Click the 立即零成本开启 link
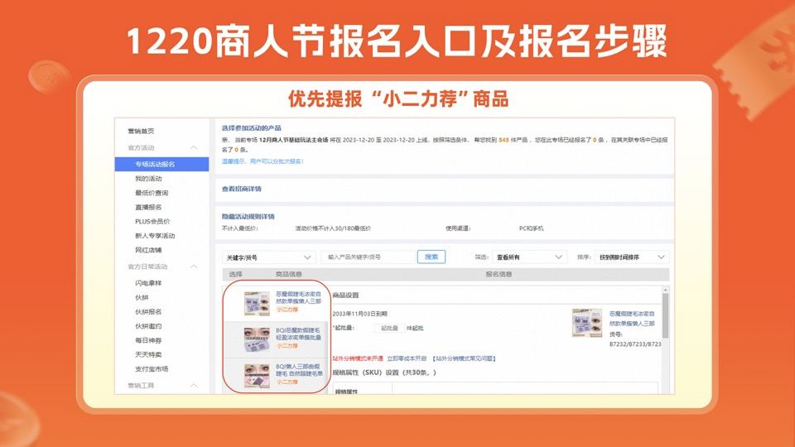Screen dimensions: 795x447 coord(407,358)
